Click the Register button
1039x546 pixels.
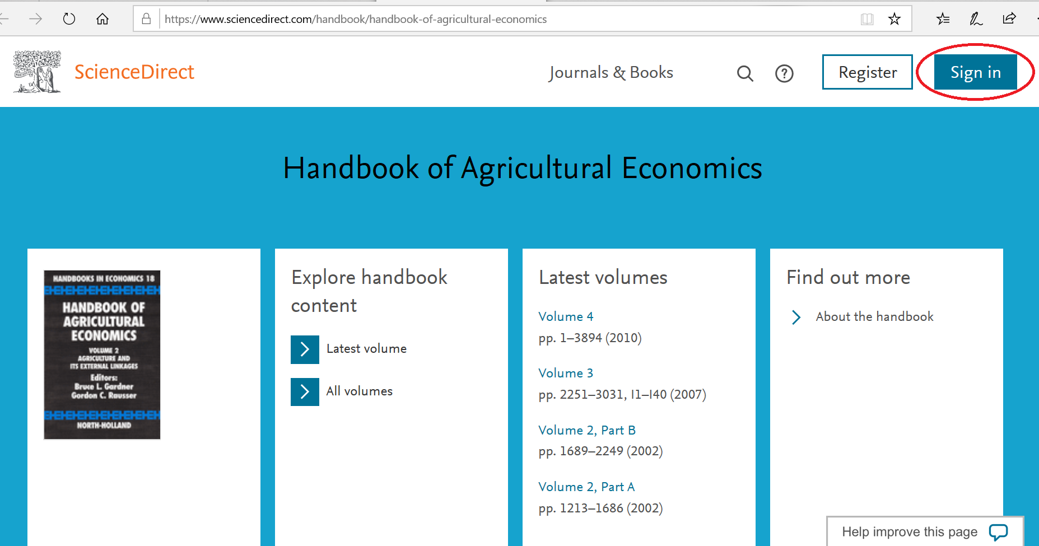[x=868, y=72]
